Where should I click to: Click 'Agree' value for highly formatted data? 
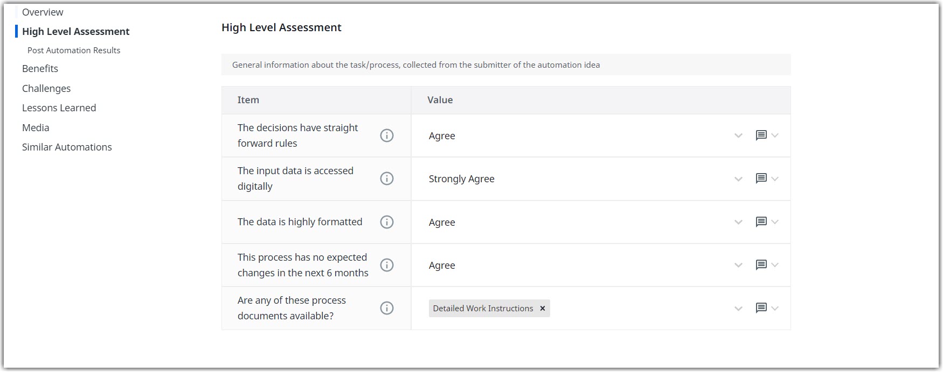coord(442,223)
